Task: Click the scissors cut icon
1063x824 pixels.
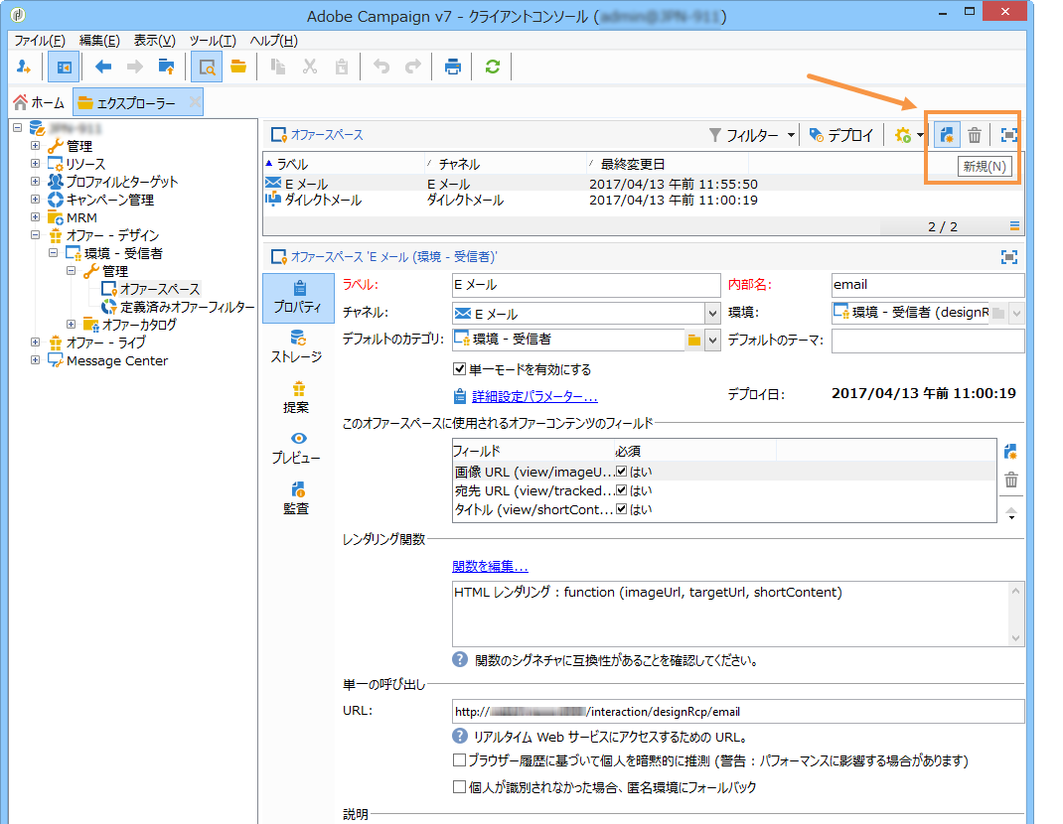Action: (310, 67)
